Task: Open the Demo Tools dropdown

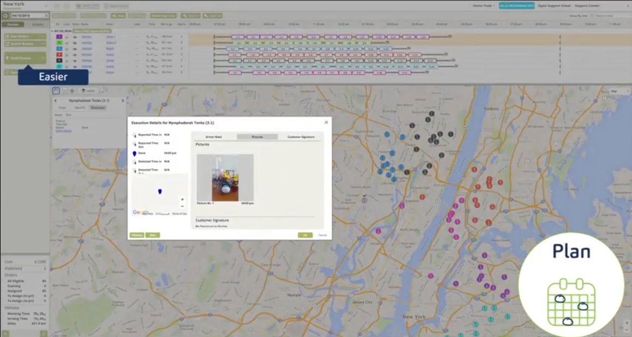Action: 484,5
